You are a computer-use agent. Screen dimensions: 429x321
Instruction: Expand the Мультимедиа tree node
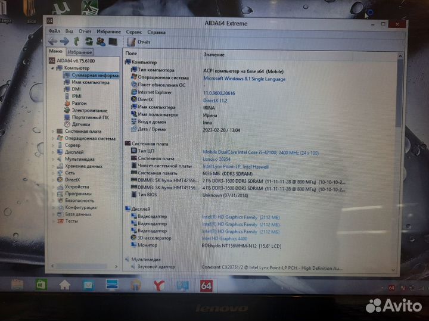pyautogui.click(x=53, y=160)
